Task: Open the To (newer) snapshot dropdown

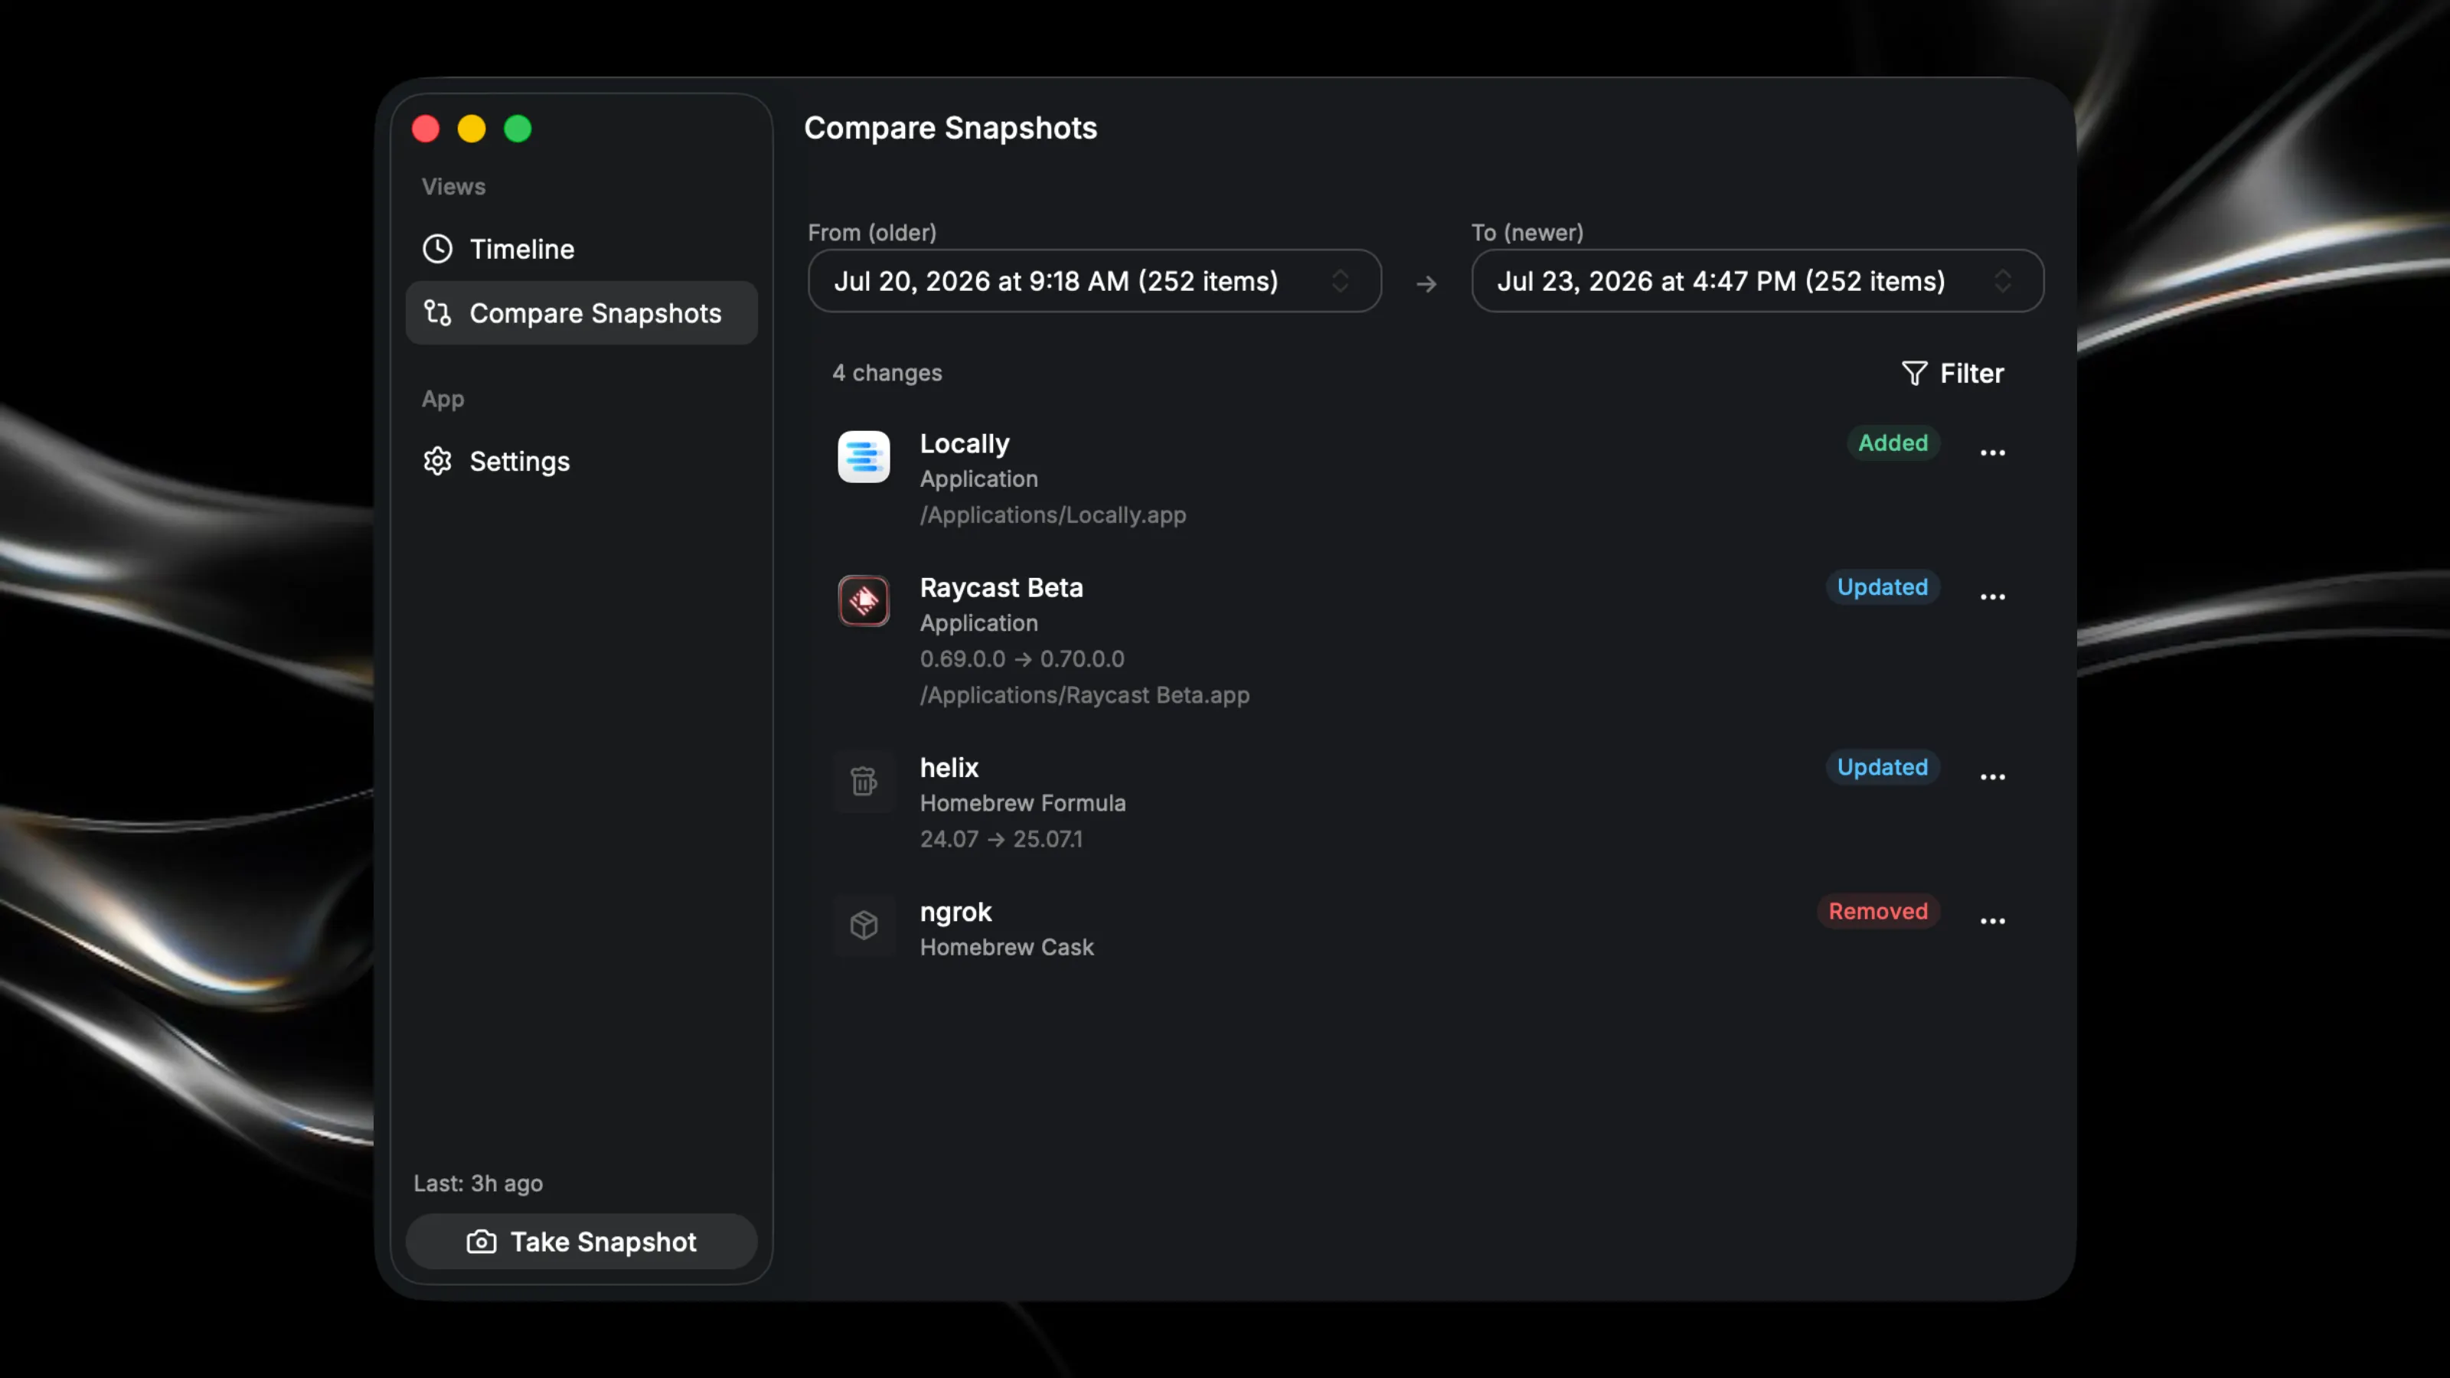Action: pos(1756,280)
